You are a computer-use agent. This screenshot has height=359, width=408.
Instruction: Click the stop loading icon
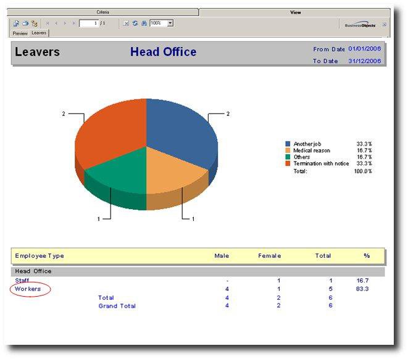(x=126, y=23)
